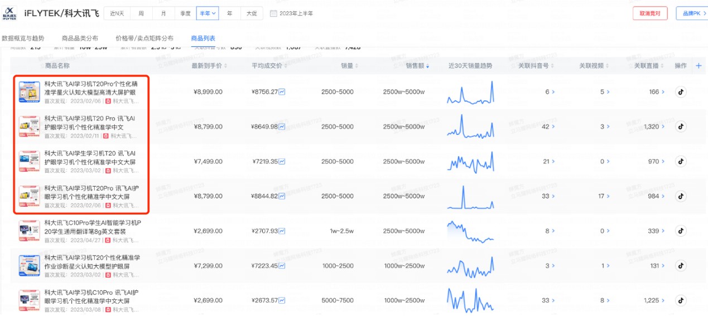Open Douyin icon in the ¥8,999.00 product row

click(x=681, y=92)
